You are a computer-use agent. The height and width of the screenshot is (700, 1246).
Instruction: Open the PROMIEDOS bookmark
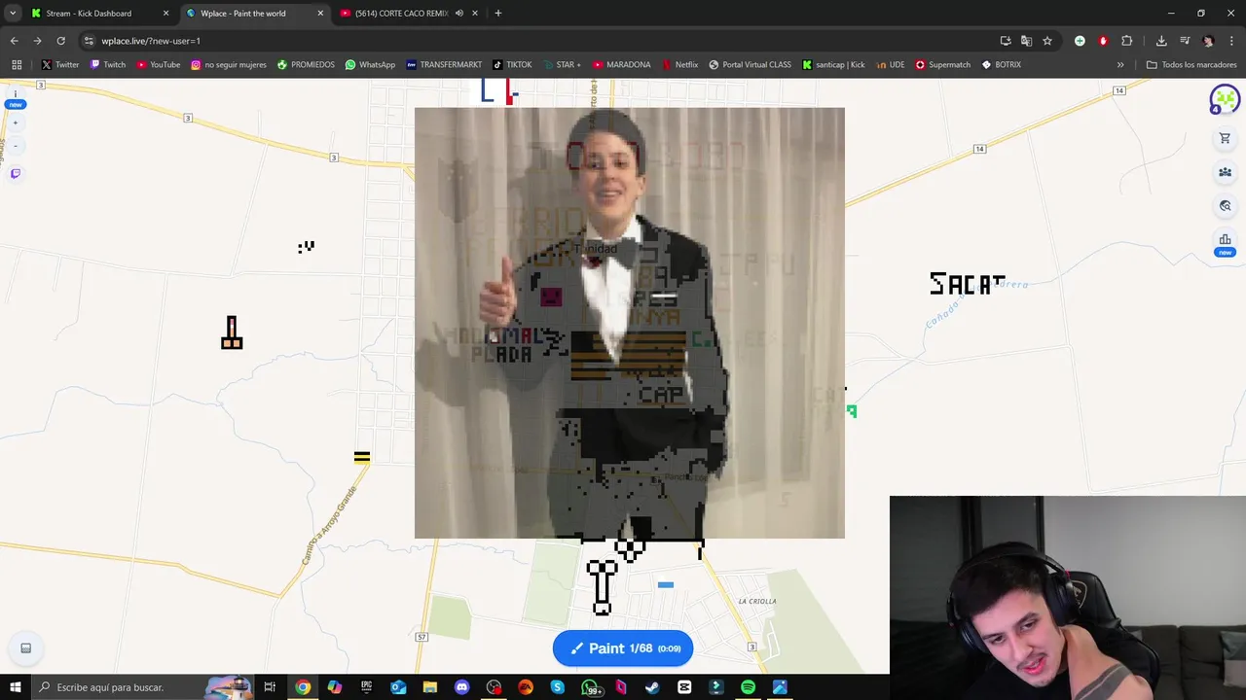(x=306, y=65)
